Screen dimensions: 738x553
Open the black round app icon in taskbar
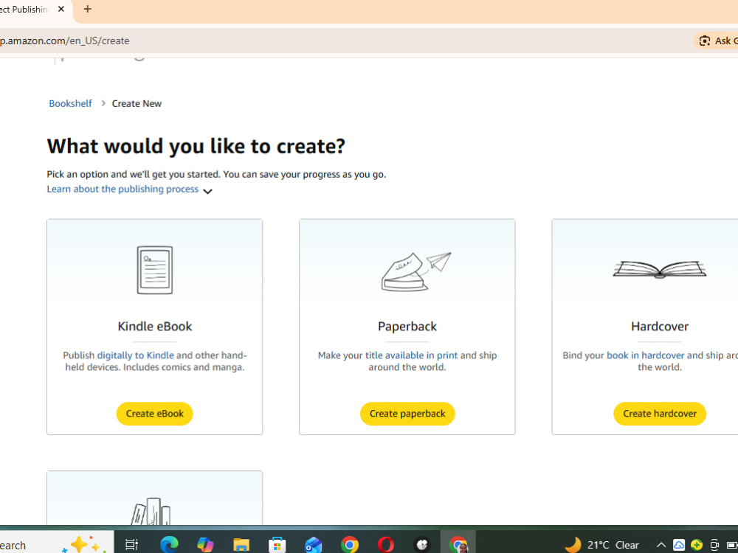[422, 545]
